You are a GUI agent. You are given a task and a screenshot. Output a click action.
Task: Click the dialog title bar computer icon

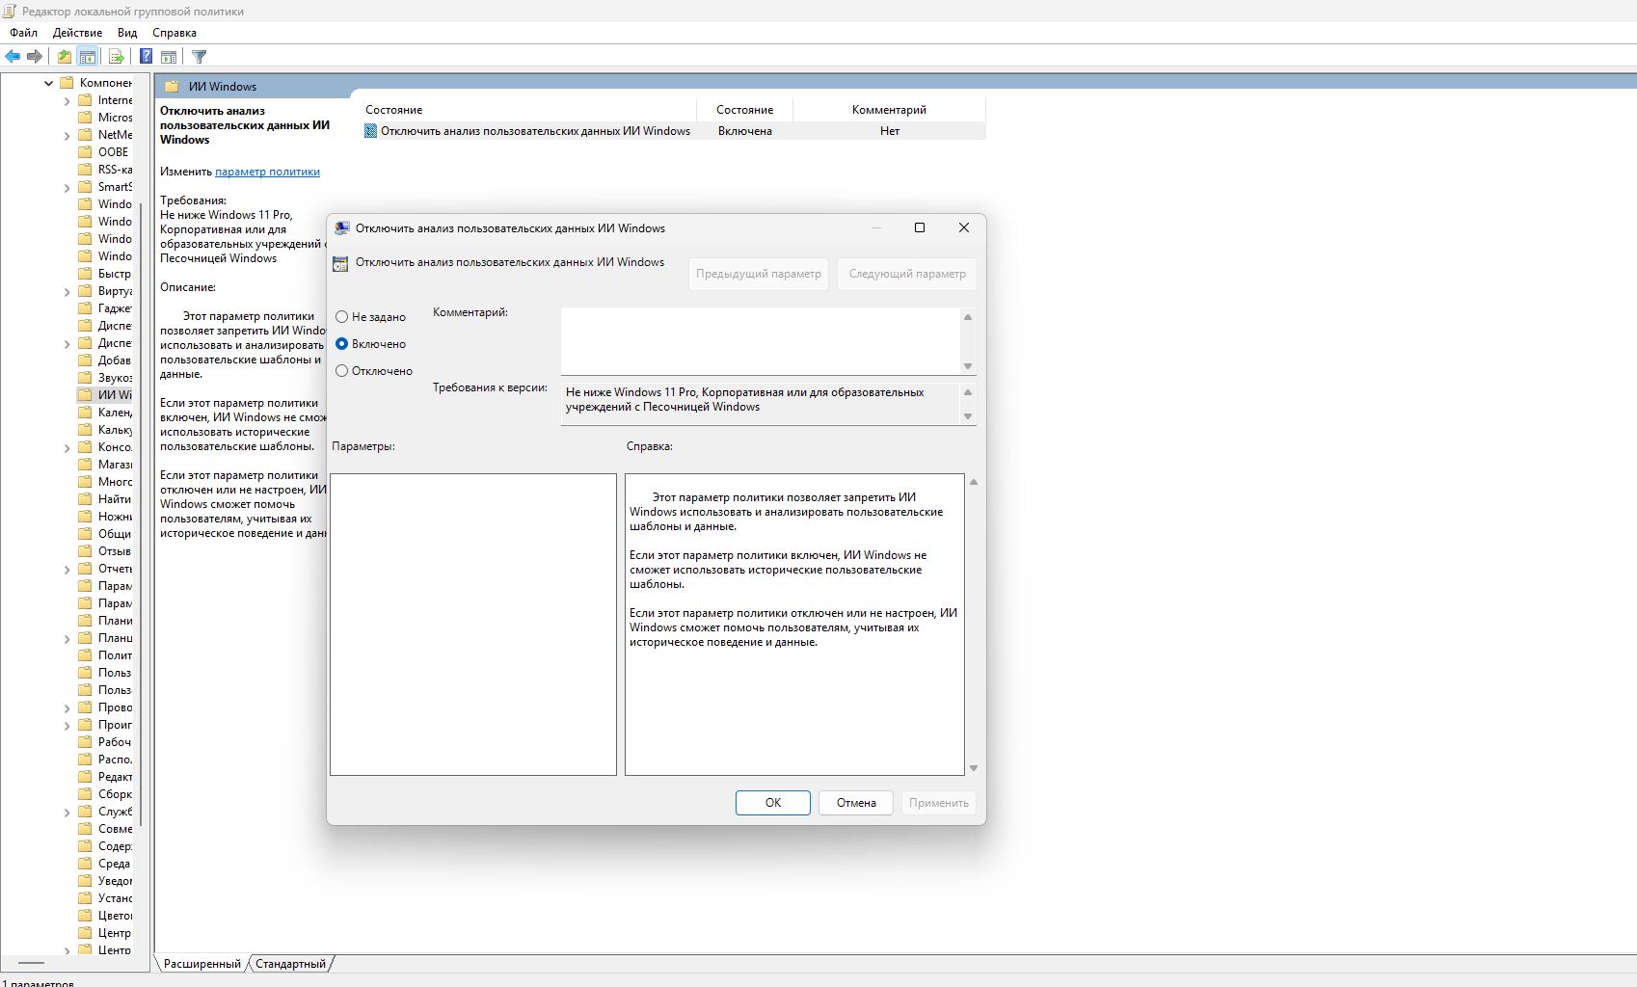pyautogui.click(x=341, y=228)
